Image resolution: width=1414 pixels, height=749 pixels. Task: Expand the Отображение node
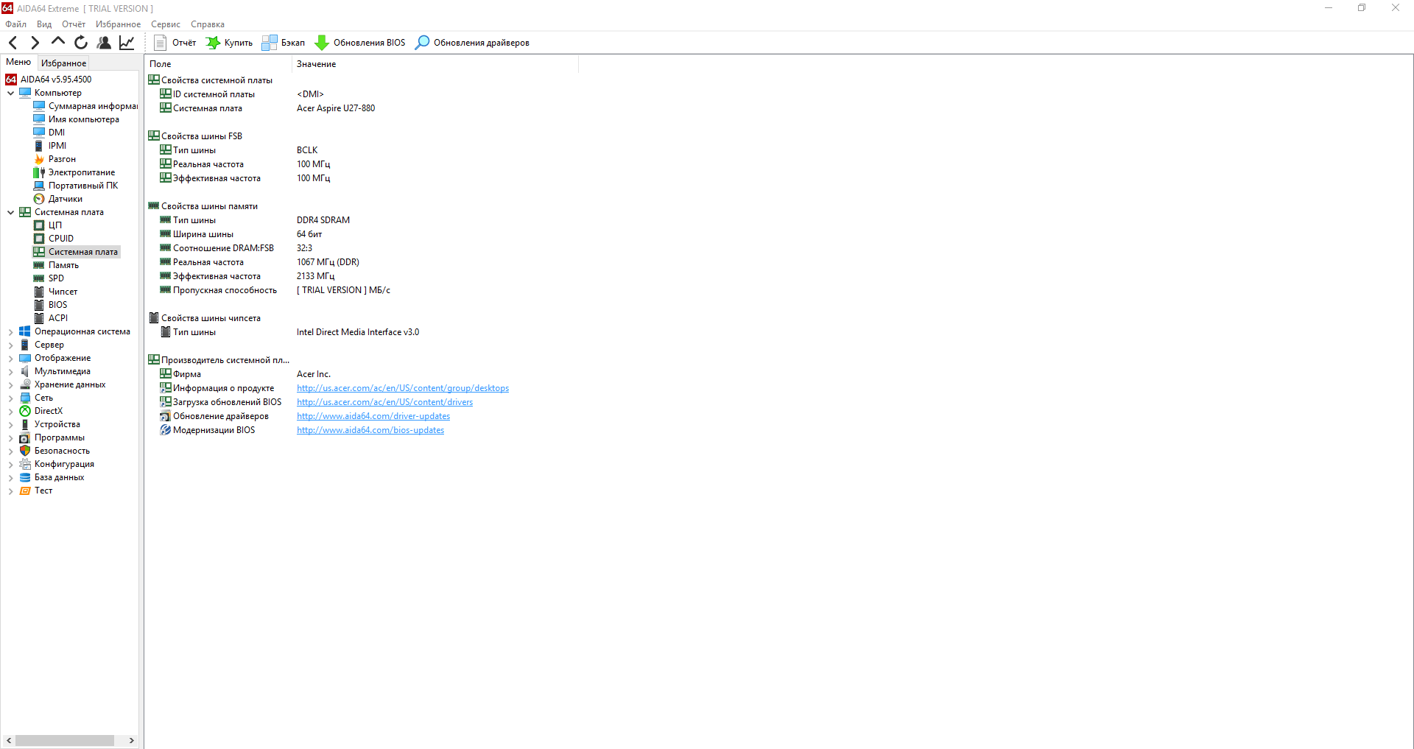tap(10, 359)
